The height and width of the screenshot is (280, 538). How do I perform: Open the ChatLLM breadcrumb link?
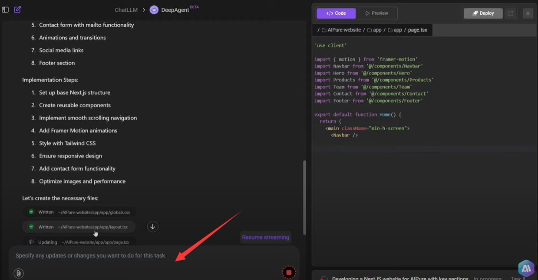[x=126, y=10]
